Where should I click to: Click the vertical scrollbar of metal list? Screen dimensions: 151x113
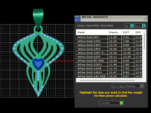click(144, 41)
